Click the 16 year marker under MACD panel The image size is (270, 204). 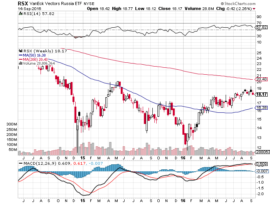tap(183, 201)
